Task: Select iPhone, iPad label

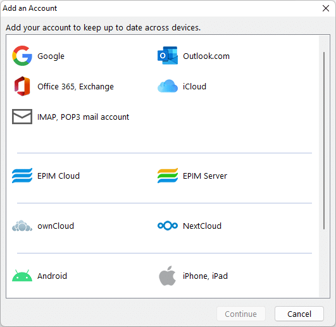Action: click(205, 276)
